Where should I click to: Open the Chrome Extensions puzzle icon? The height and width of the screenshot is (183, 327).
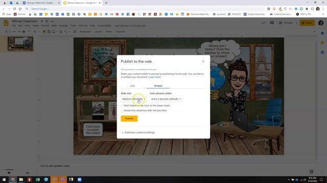(x=307, y=9)
